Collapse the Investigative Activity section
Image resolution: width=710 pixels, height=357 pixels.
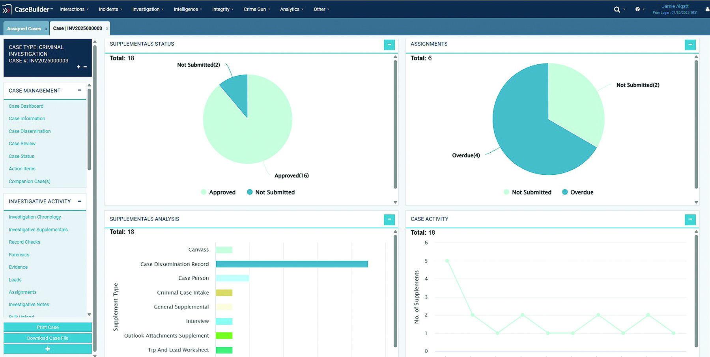tap(79, 201)
